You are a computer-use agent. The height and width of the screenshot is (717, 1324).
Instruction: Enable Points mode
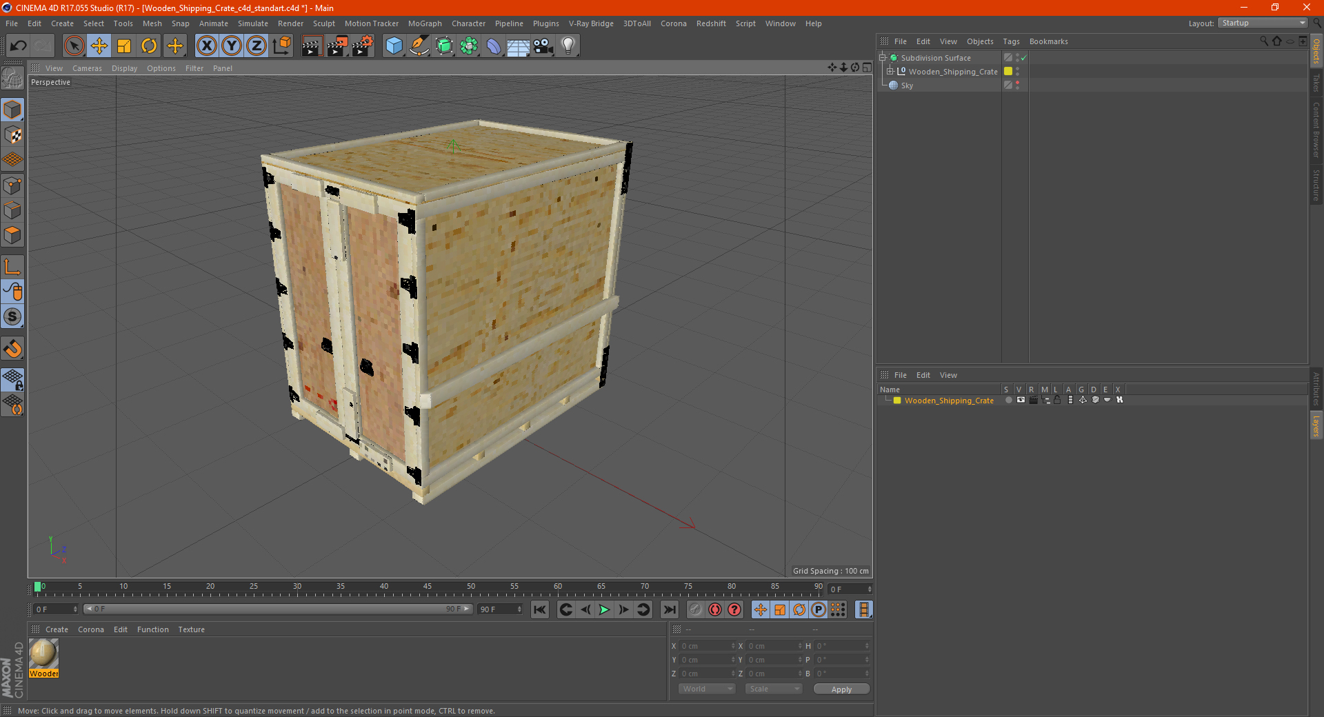(x=13, y=185)
